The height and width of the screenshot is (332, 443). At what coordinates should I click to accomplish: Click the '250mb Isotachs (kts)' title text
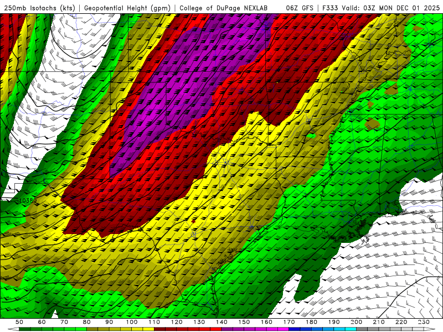pos(40,8)
